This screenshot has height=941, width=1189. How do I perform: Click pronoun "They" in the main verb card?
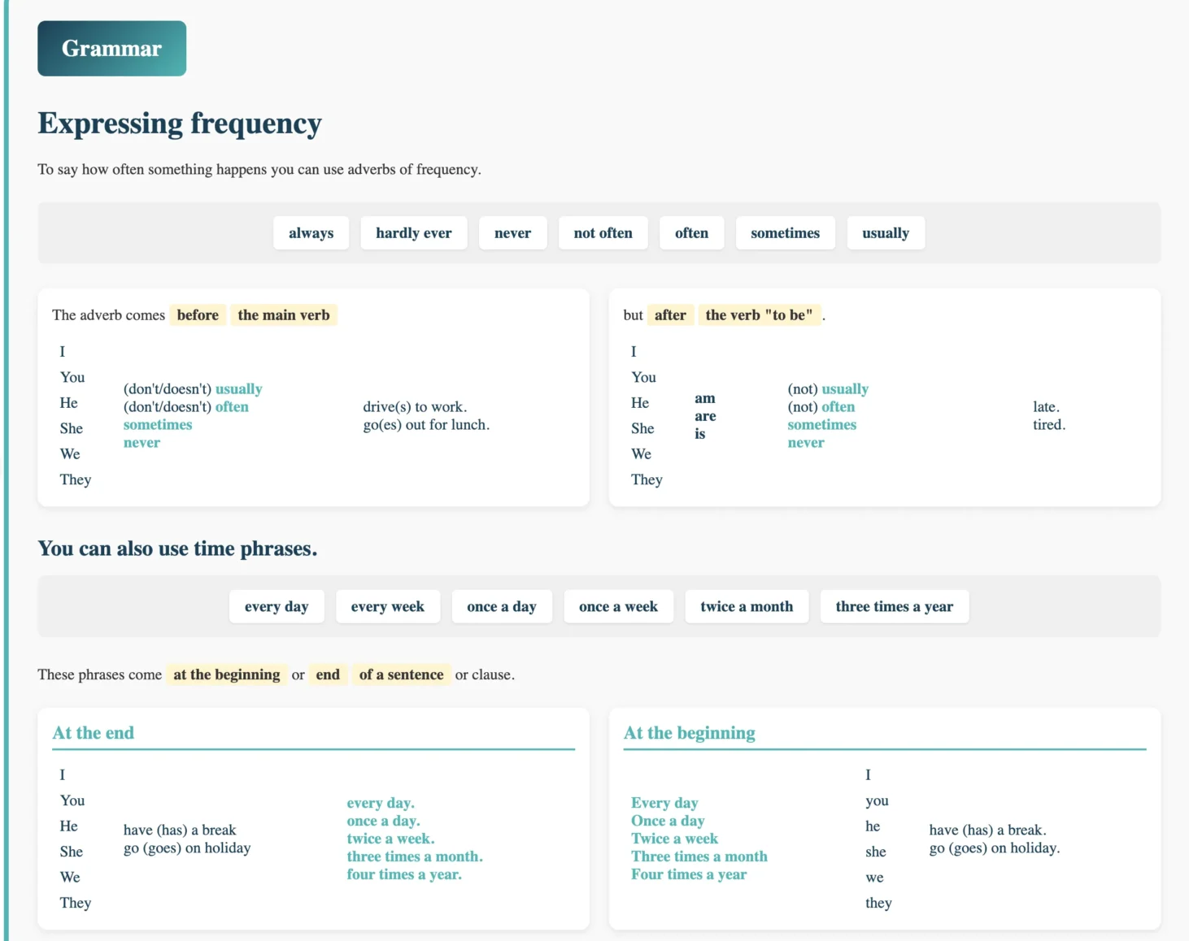pos(76,479)
